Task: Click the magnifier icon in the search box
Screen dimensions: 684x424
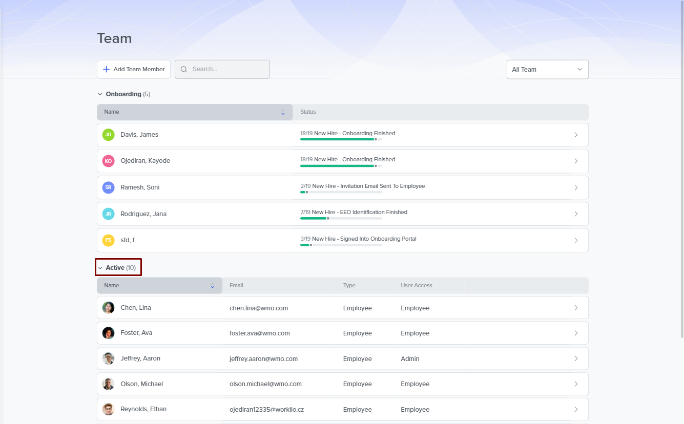Action: click(x=184, y=70)
